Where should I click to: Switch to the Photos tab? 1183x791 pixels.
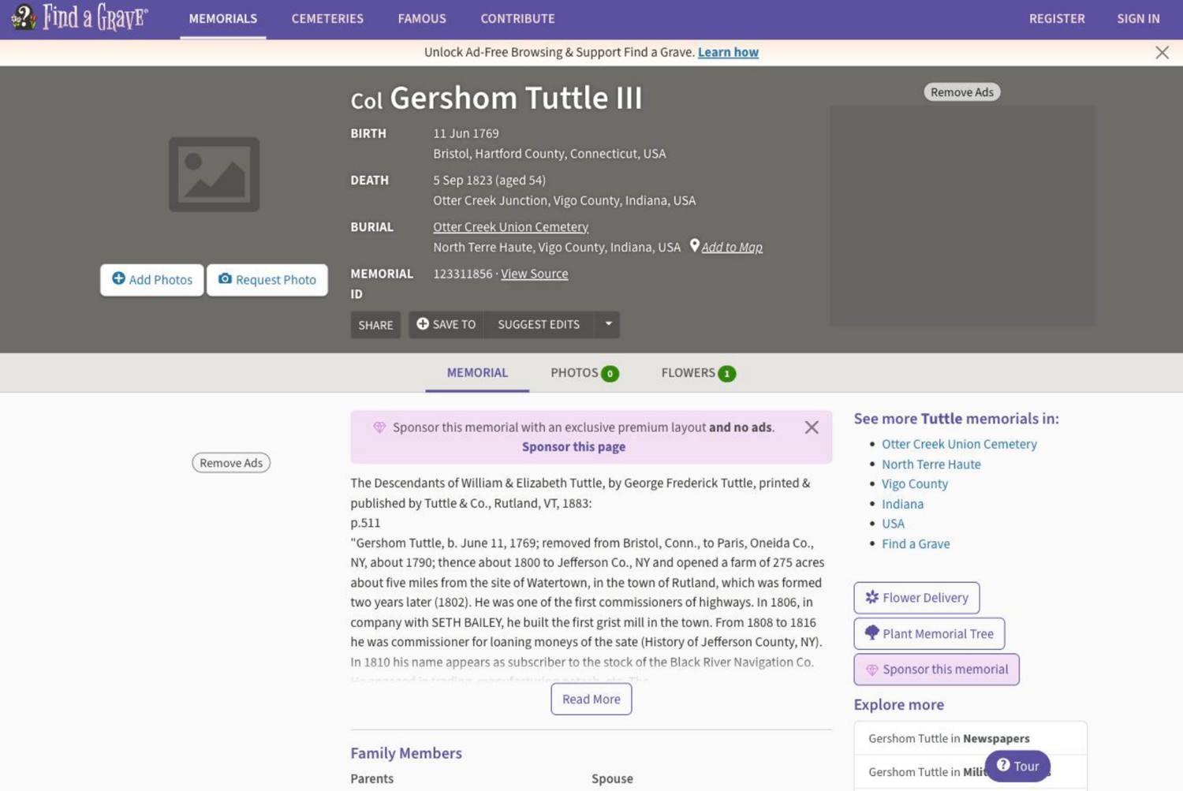(x=584, y=373)
